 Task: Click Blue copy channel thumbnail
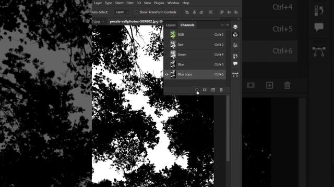click(x=173, y=74)
